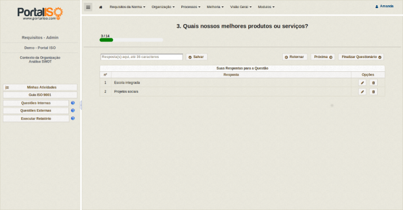Image resolution: width=403 pixels, height=210 pixels.
Task: Click 'Contexto da Organização Análise SWOT' label
Action: tap(40, 60)
